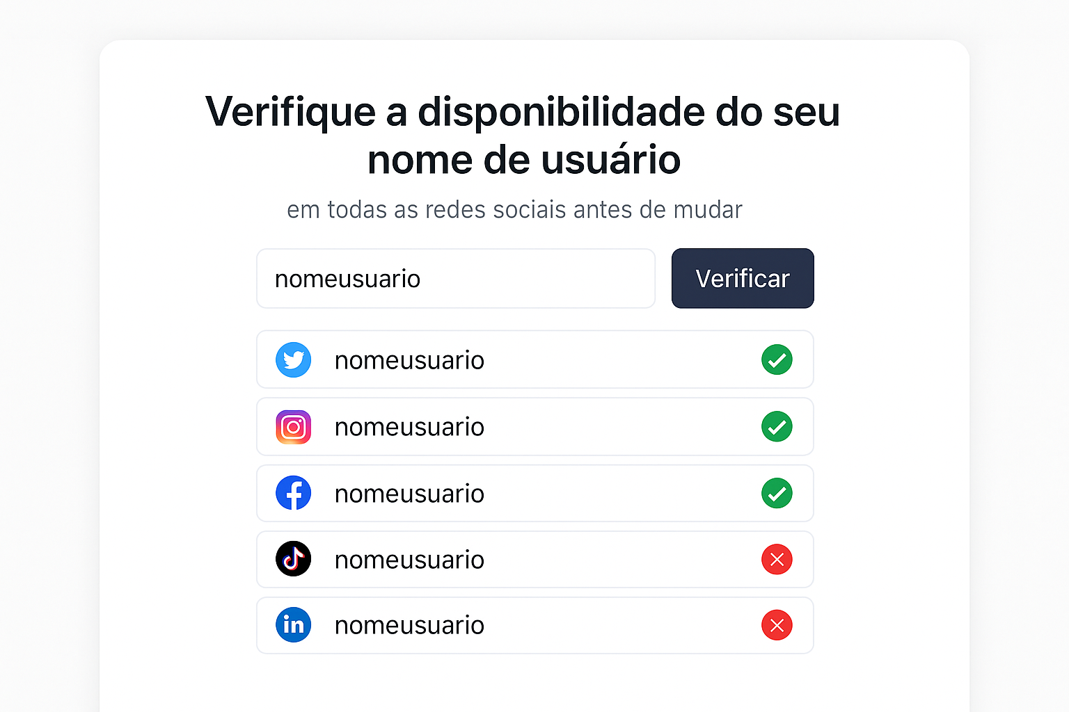1069x712 pixels.
Task: Click the green checkmark next to Twitter
Action: [x=777, y=360]
